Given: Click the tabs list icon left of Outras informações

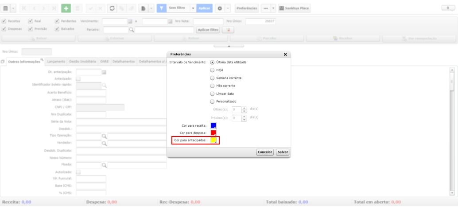Looking at the screenshot, I should click(x=3, y=62).
